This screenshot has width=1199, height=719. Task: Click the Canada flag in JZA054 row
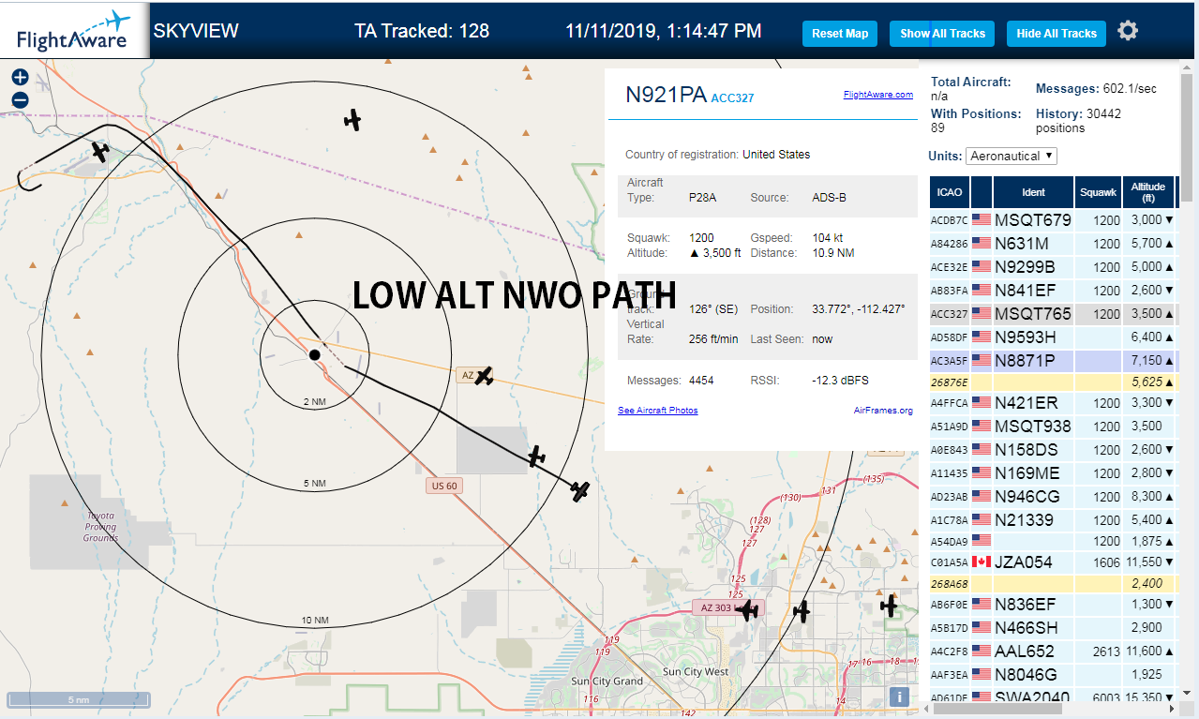(982, 562)
